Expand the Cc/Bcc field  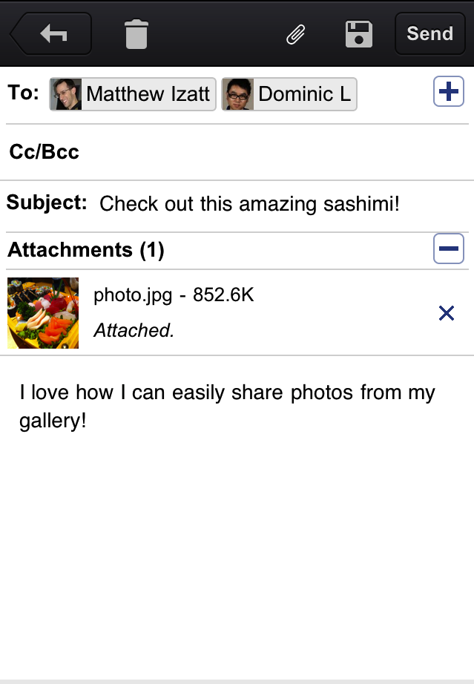(45, 152)
